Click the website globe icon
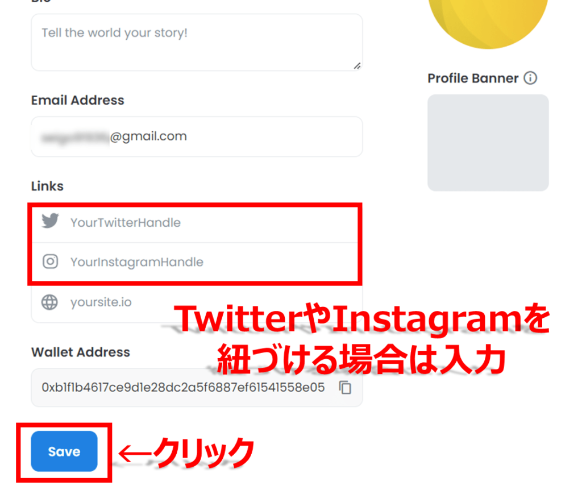Screen dimensions: 582x494 [49, 302]
